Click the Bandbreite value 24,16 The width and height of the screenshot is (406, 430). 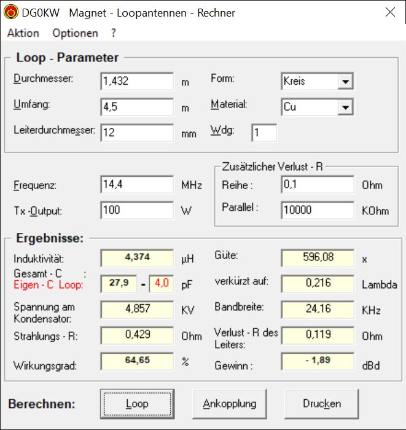point(318,309)
